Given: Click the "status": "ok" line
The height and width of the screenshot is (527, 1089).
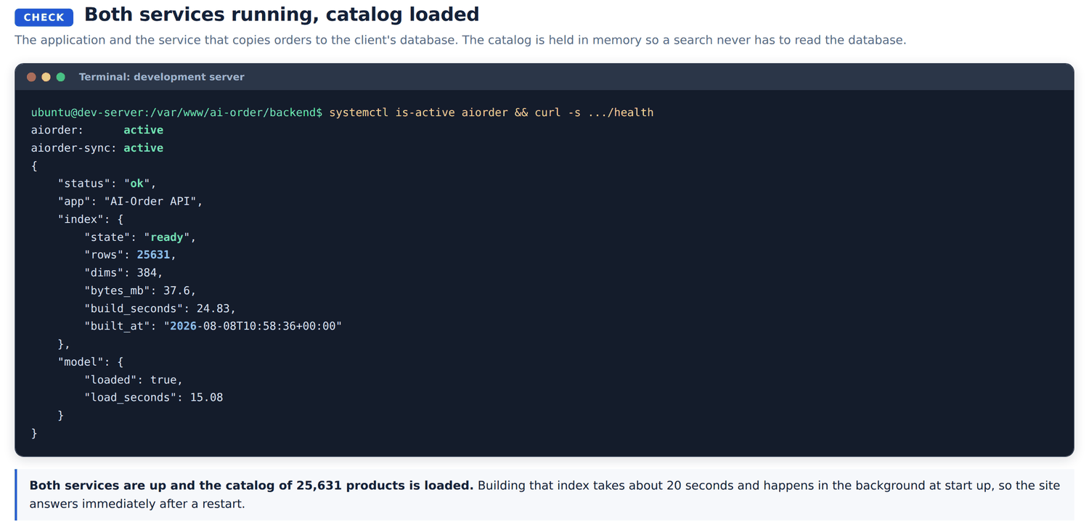Looking at the screenshot, I should (x=107, y=184).
